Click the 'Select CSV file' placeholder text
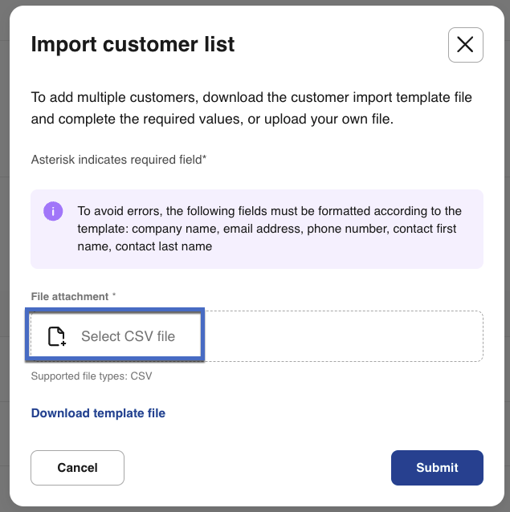510x512 pixels. point(128,336)
